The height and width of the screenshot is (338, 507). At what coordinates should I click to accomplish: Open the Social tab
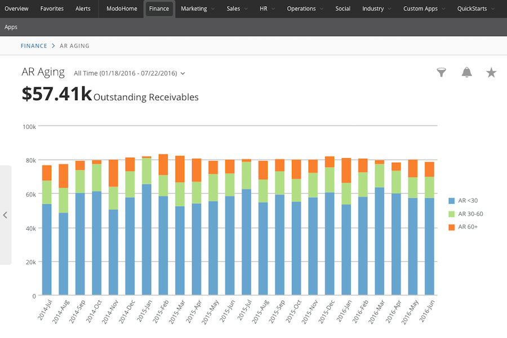click(343, 8)
